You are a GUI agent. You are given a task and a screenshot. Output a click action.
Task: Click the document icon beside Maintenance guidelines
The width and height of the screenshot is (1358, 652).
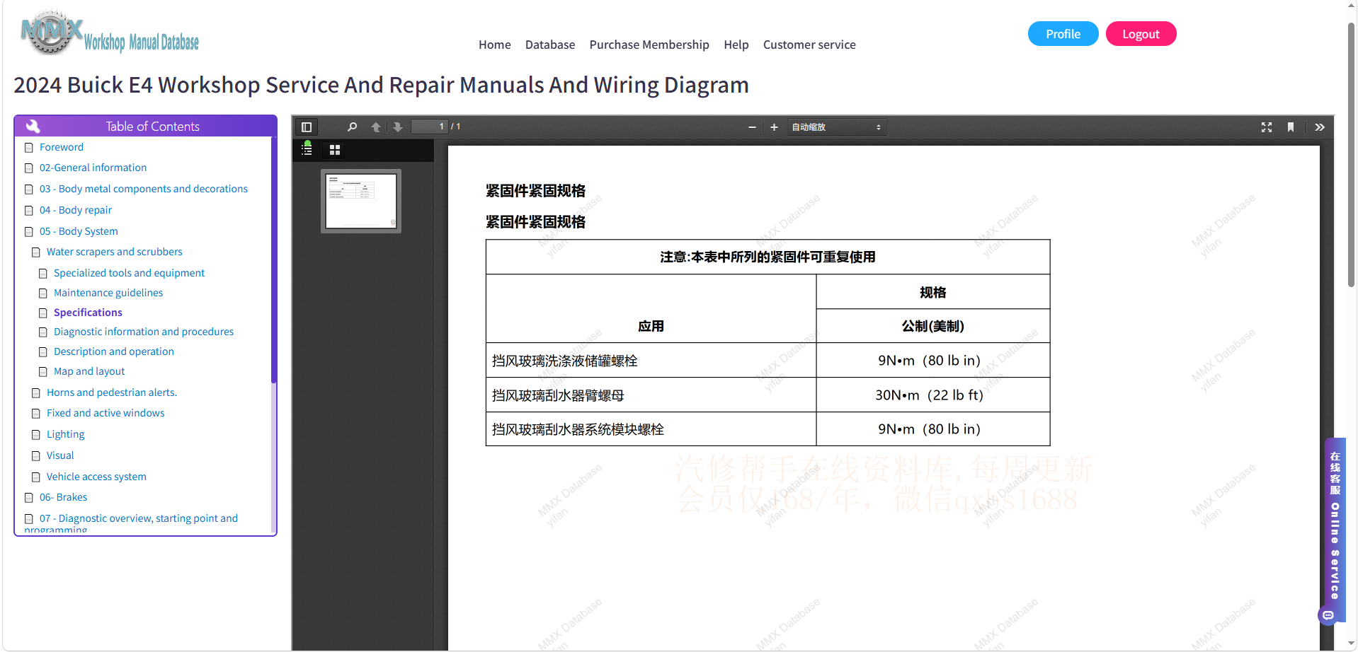[x=43, y=293]
